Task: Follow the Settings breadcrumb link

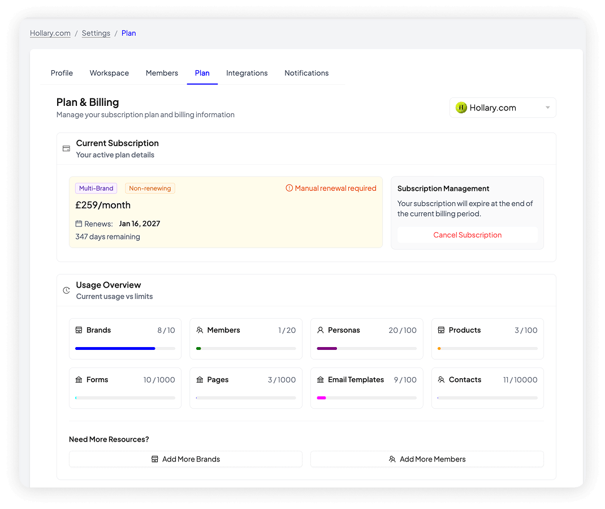Action: tap(96, 33)
